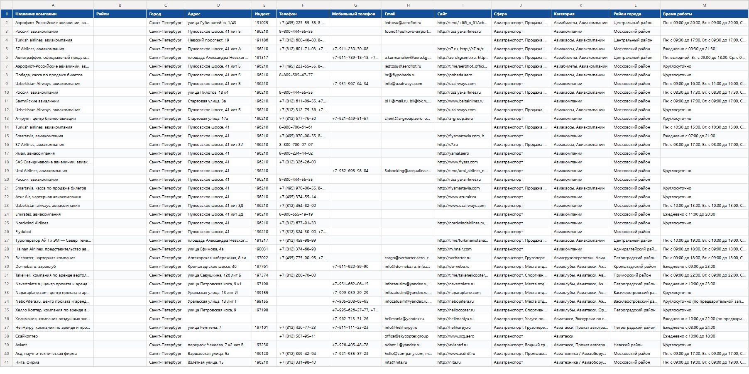Screen dimensions: 749x374
Task: Click address 'улица Рубинштейна, 1/43'
Action: [218, 22]
